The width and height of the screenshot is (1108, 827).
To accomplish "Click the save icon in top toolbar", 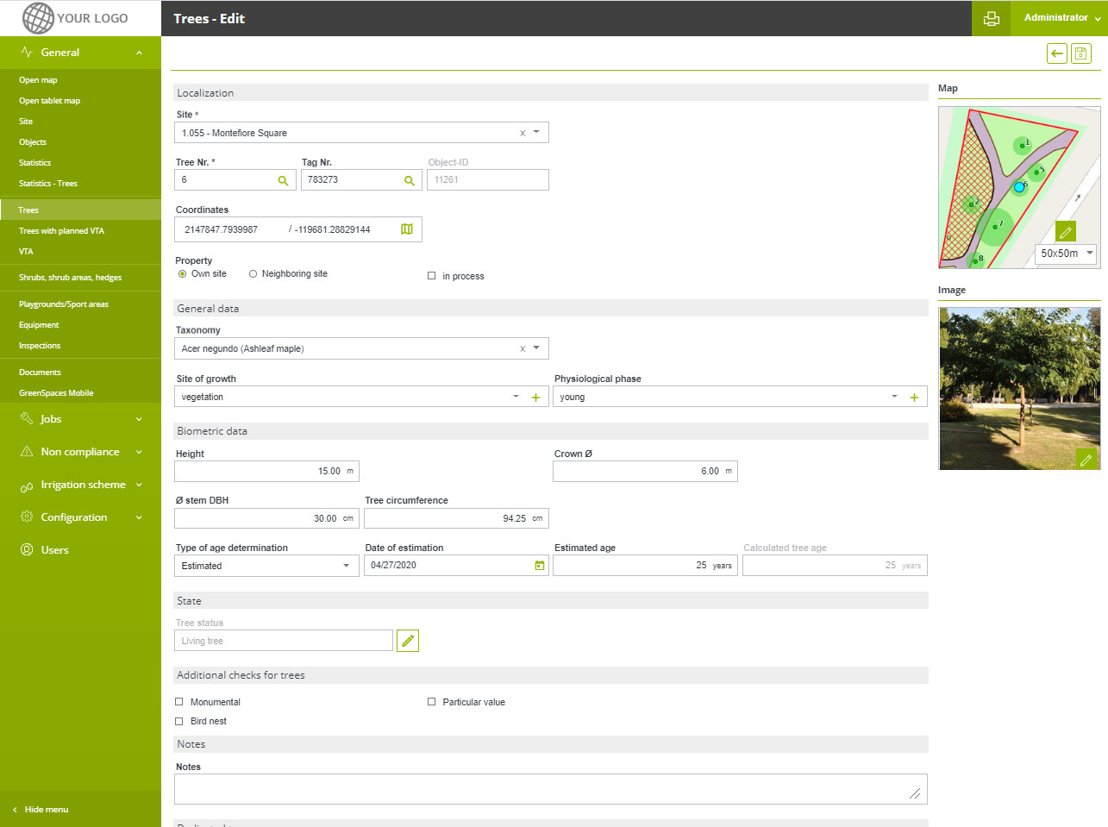I will (1080, 53).
